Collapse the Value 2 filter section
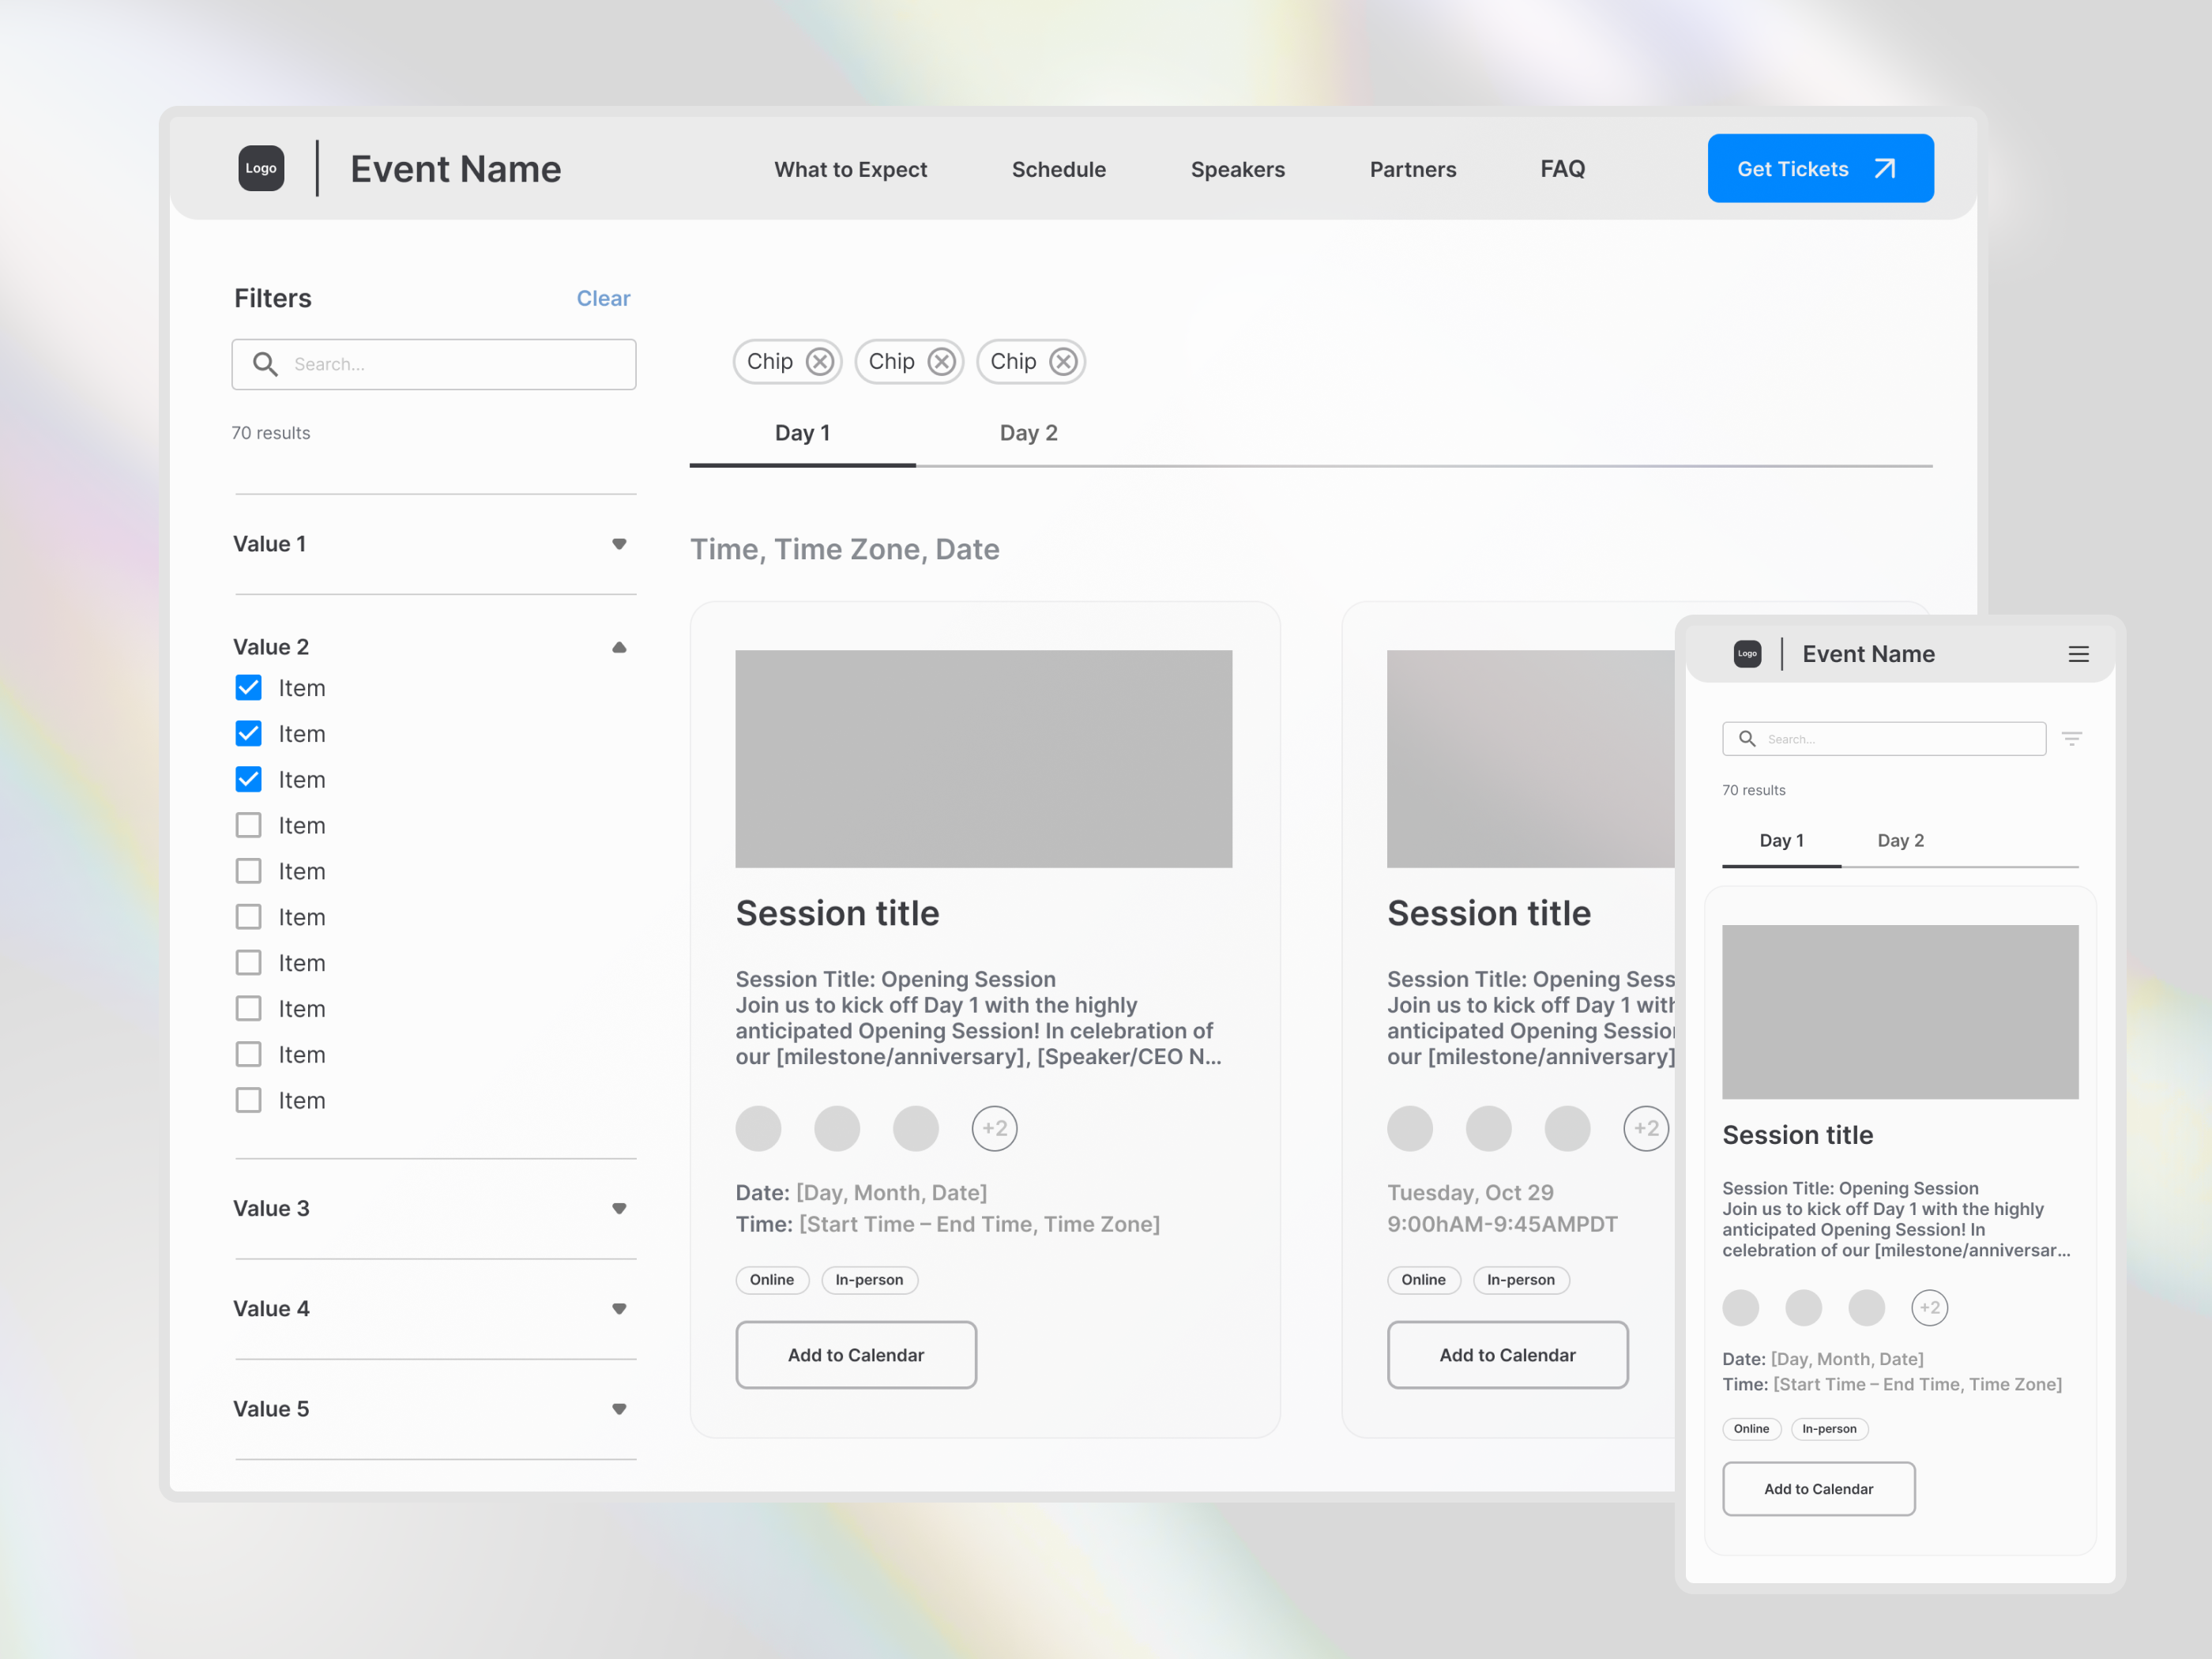The image size is (2212, 1659). [x=620, y=647]
